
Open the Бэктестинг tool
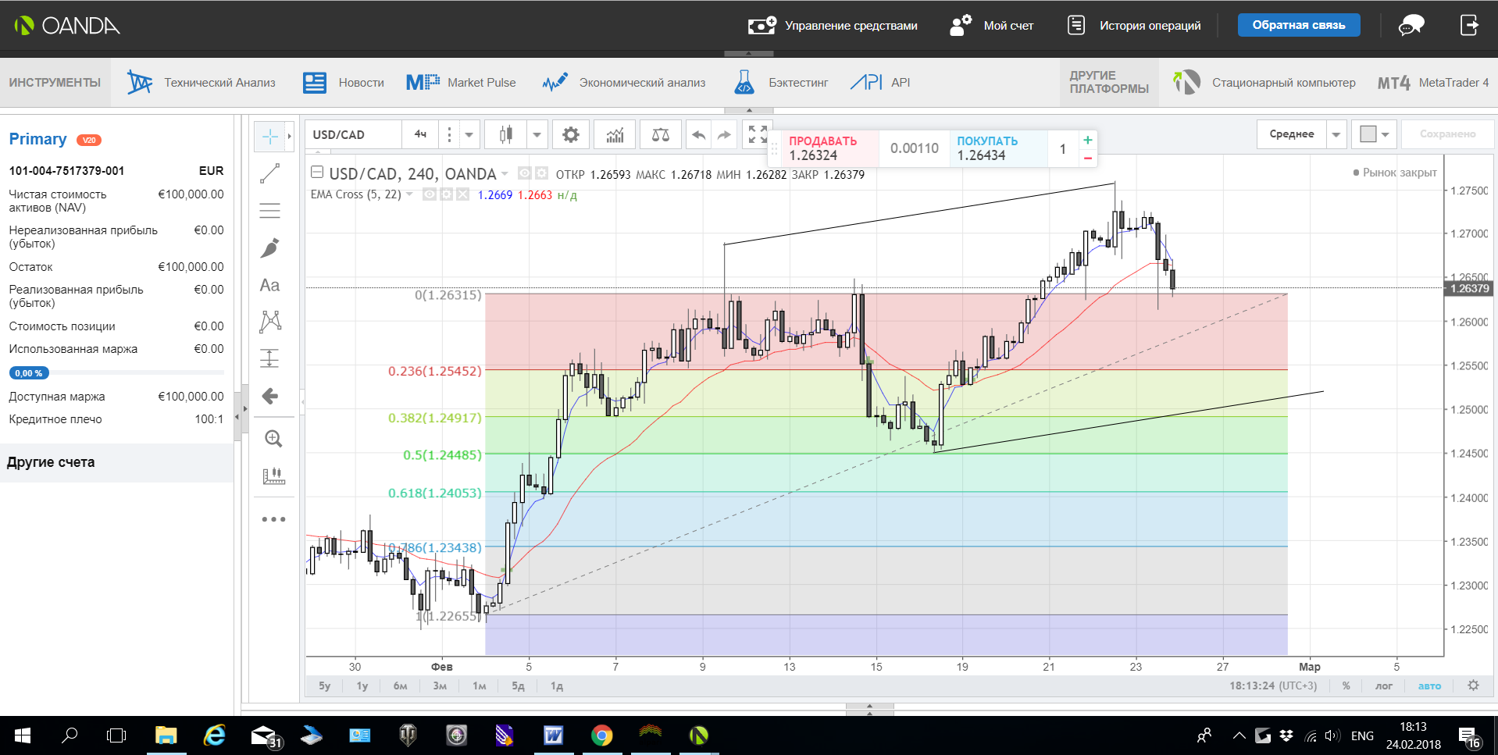click(781, 82)
